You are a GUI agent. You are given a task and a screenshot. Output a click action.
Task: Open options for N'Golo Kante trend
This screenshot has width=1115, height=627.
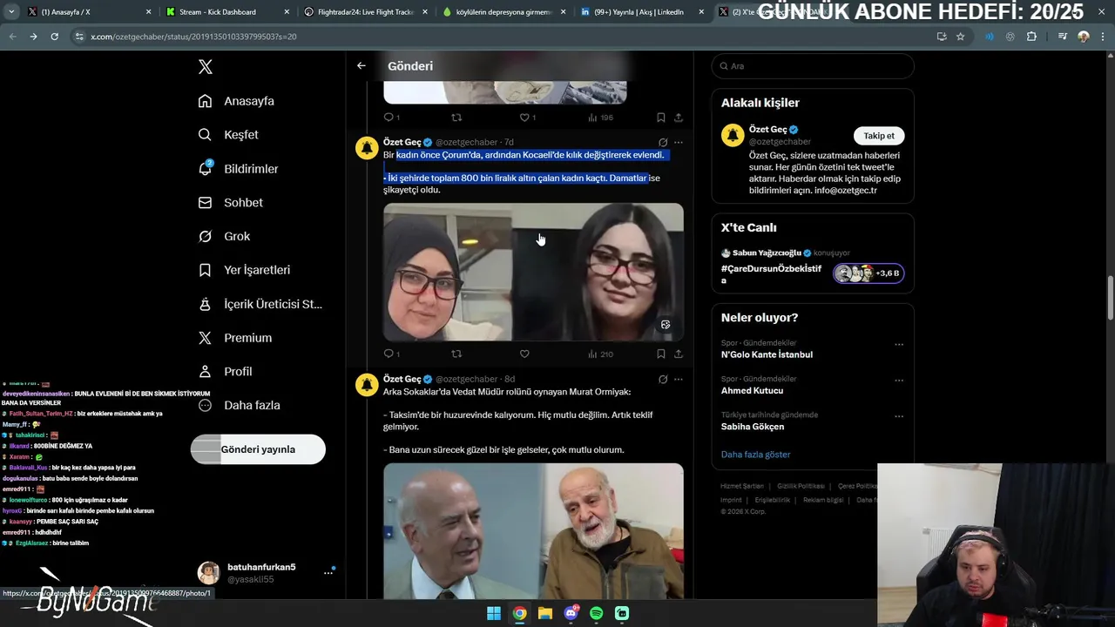coord(899,344)
